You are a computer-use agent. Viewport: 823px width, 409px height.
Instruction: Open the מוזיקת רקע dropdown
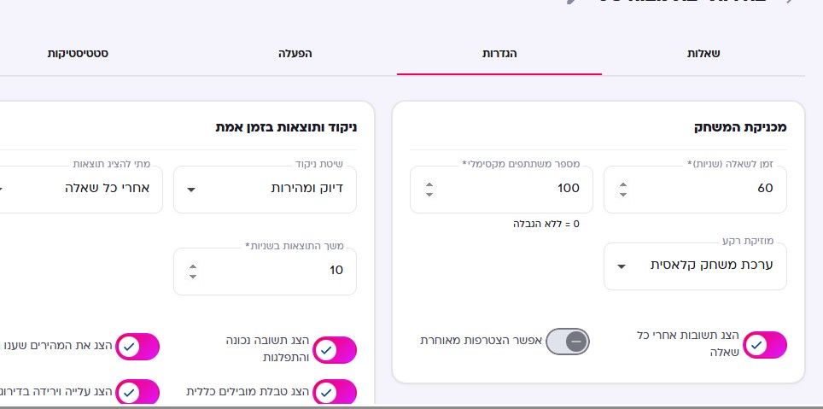[695, 266]
